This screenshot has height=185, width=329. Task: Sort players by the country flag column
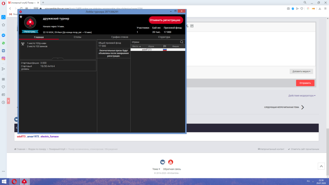tap(165, 46)
